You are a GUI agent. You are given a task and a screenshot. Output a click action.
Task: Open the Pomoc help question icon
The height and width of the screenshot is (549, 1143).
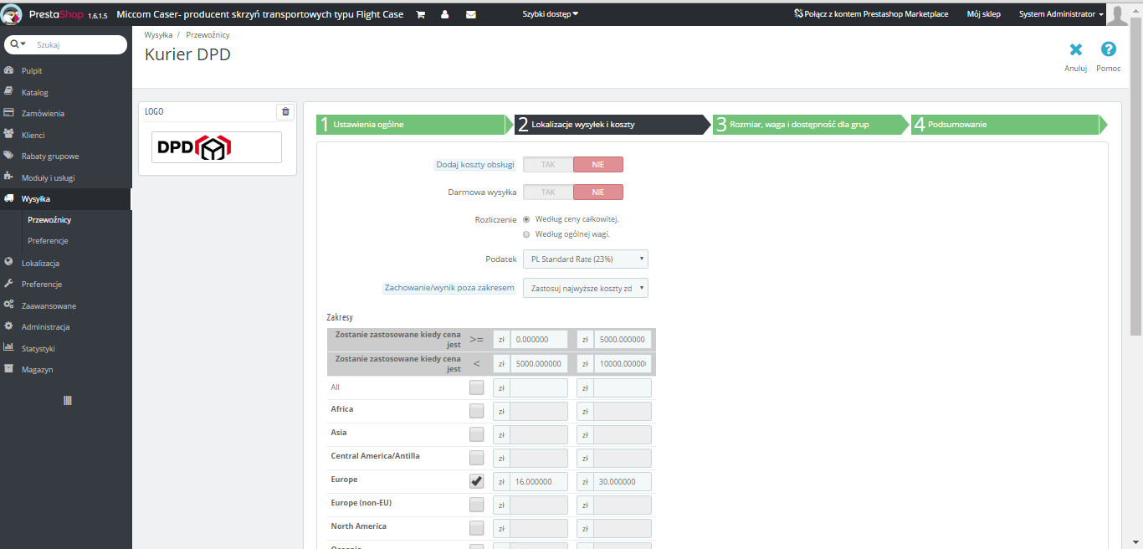1109,49
